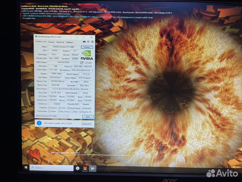Viewport: 242px width, 182px height.
Task: Click the GPU-Z title bar app icon
Action: (x=36, y=37)
